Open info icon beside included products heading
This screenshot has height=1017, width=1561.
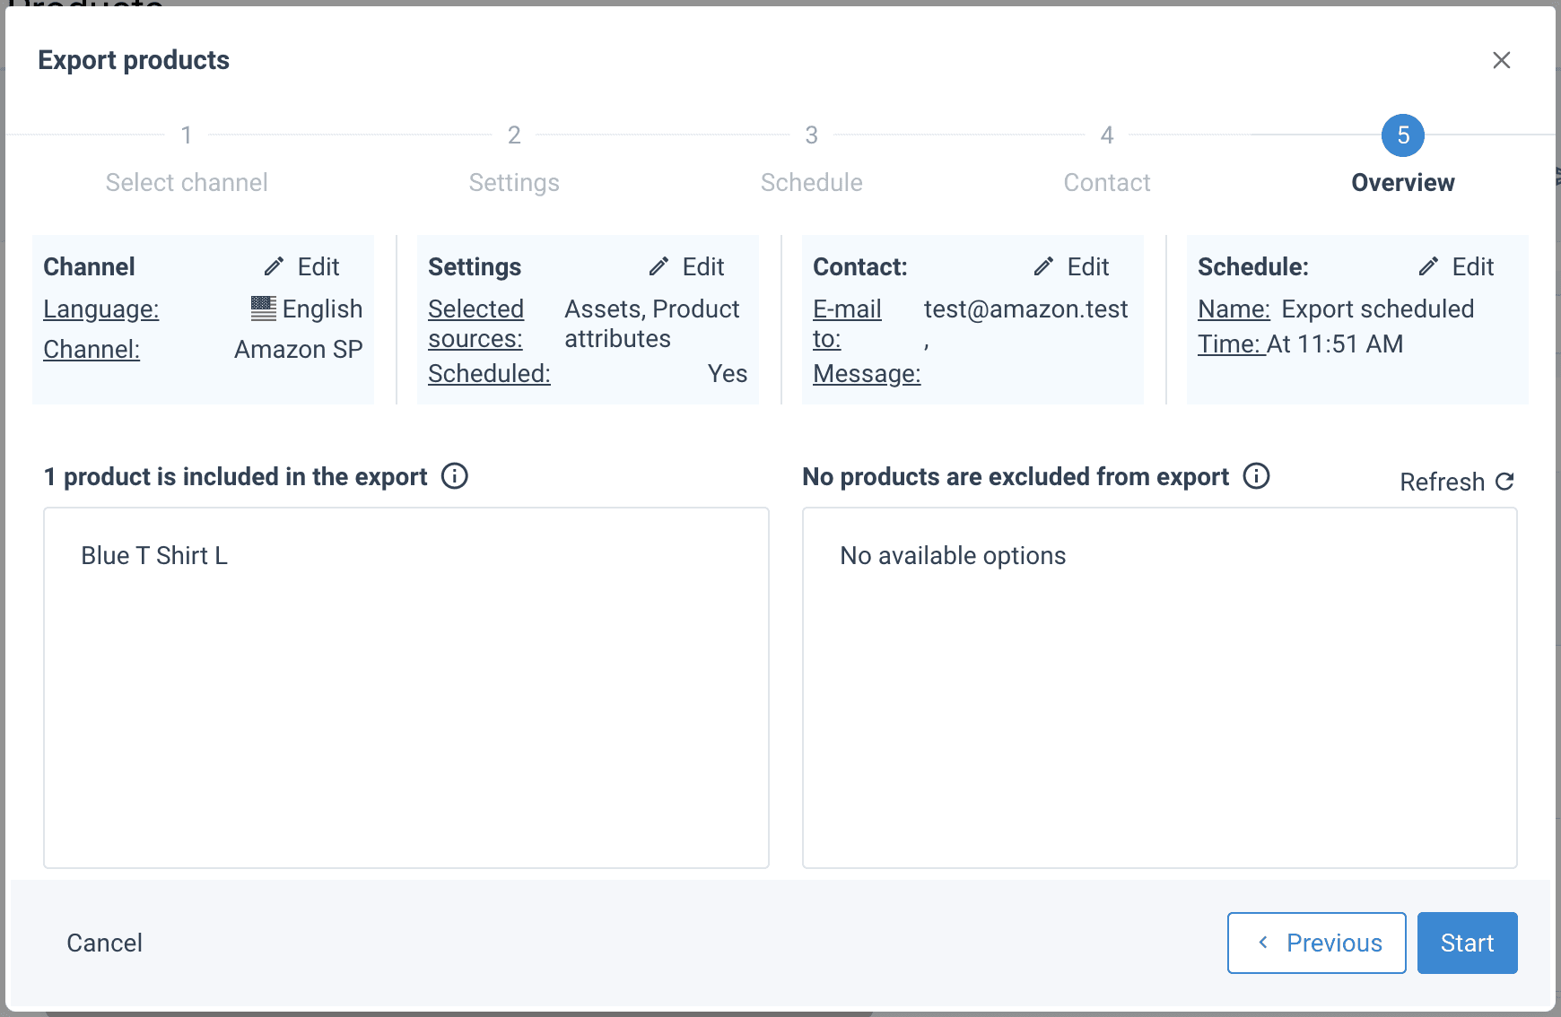pyautogui.click(x=455, y=476)
